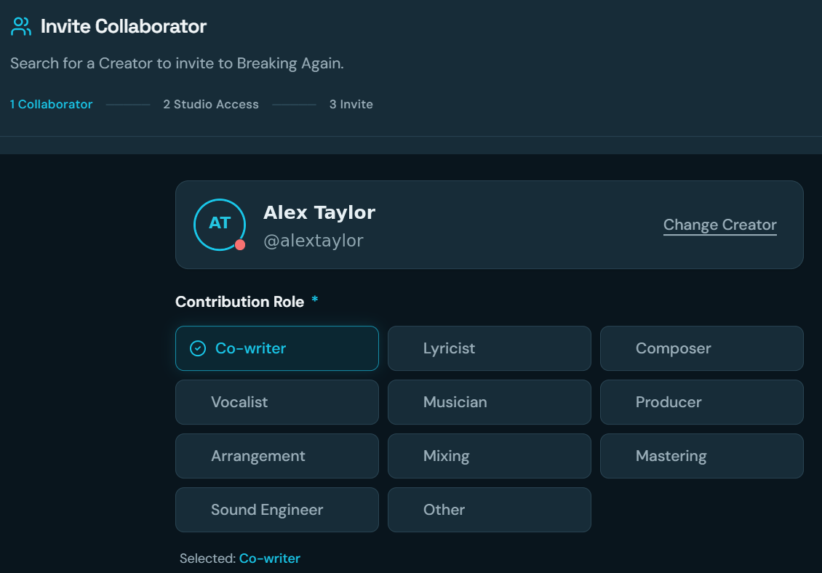This screenshot has height=573, width=822.
Task: Select the Co-writer role
Action: click(x=277, y=348)
